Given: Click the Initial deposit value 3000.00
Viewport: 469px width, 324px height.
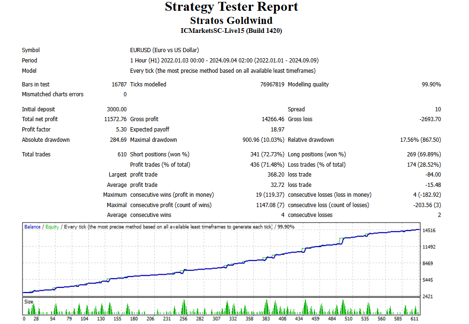Looking at the screenshot, I should tap(117, 109).
